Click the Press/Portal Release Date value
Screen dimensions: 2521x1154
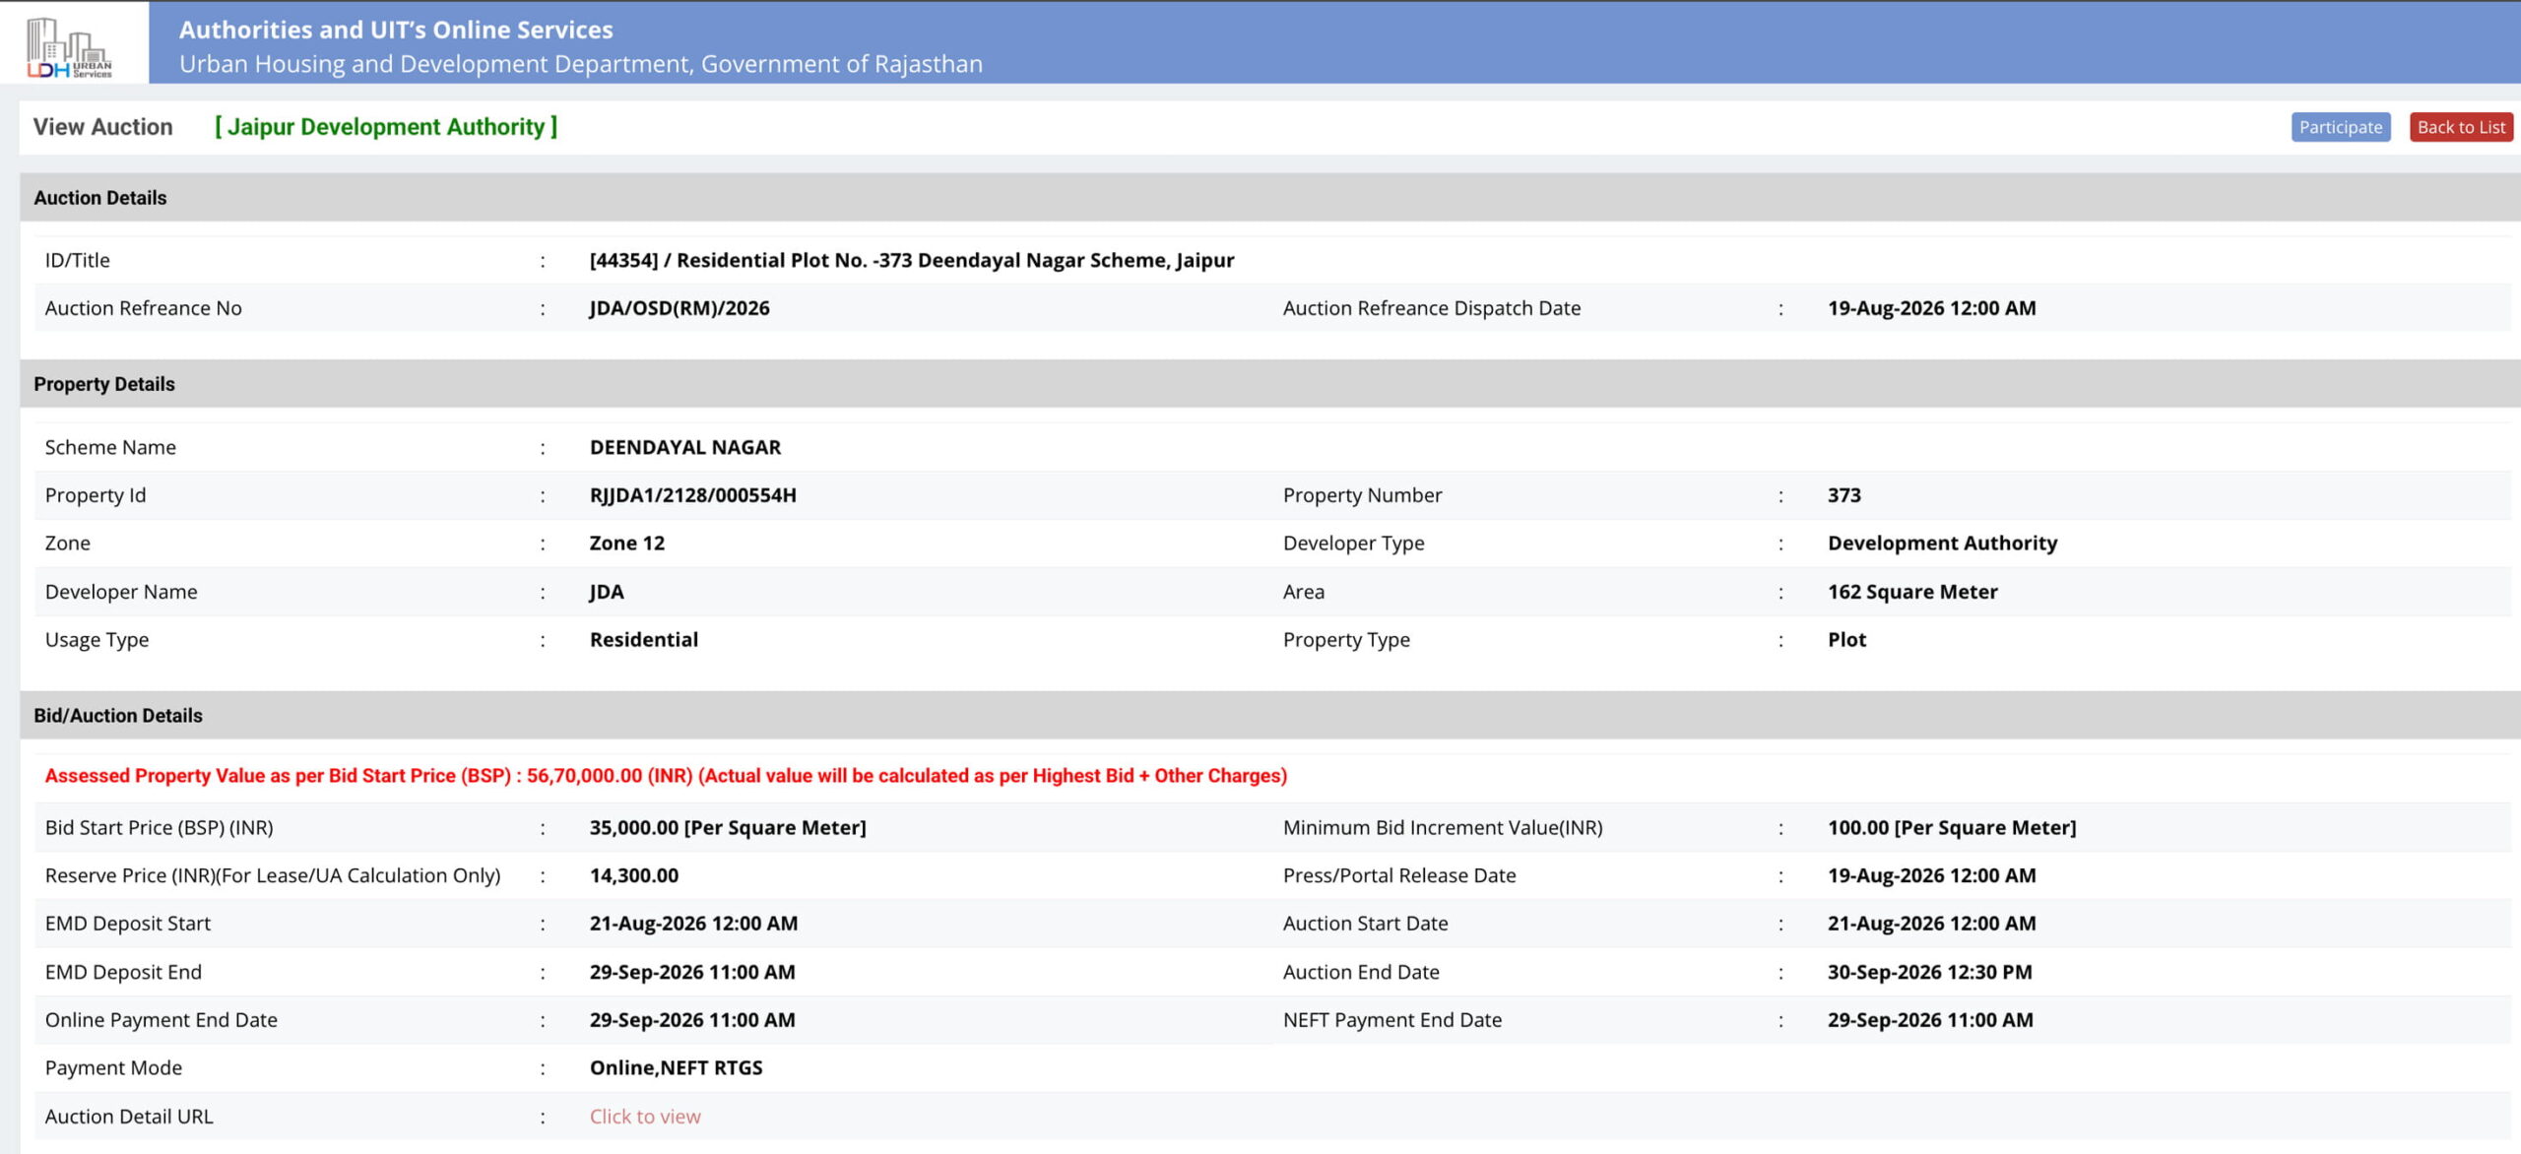[1932, 875]
